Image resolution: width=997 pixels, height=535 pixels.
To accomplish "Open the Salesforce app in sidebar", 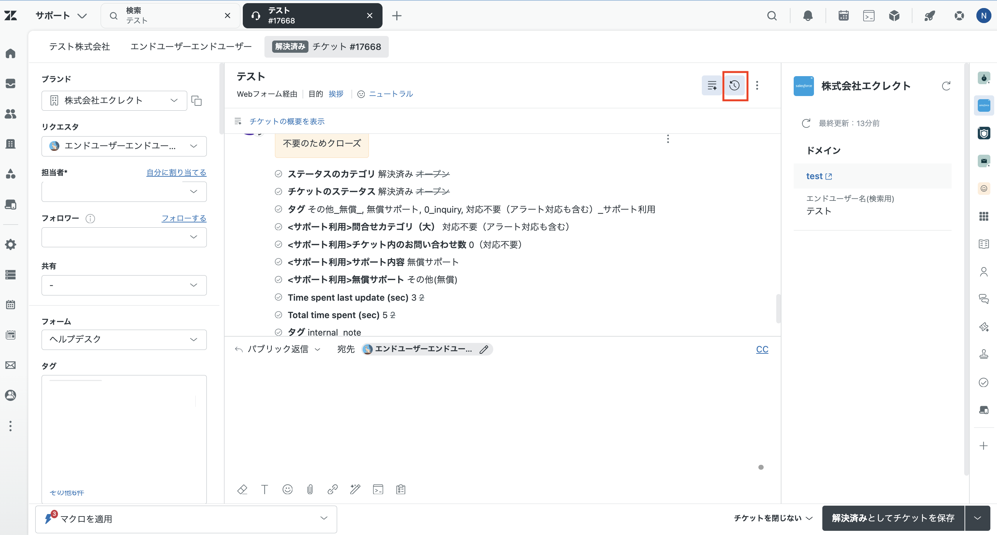I will (983, 105).
